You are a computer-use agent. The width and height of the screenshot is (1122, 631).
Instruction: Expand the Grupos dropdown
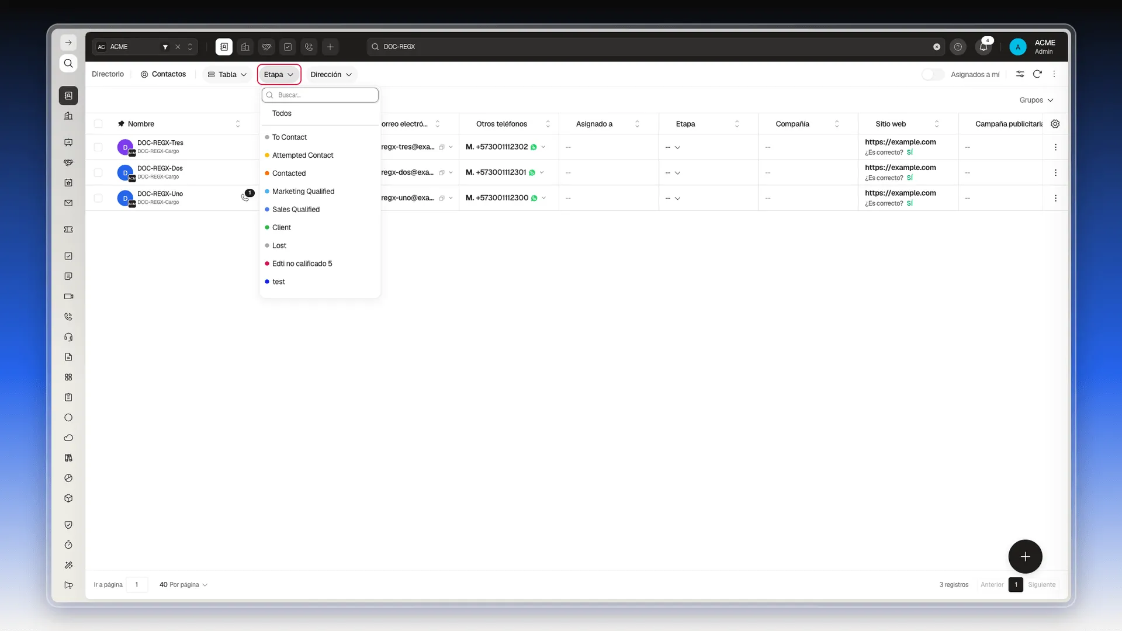click(1036, 100)
